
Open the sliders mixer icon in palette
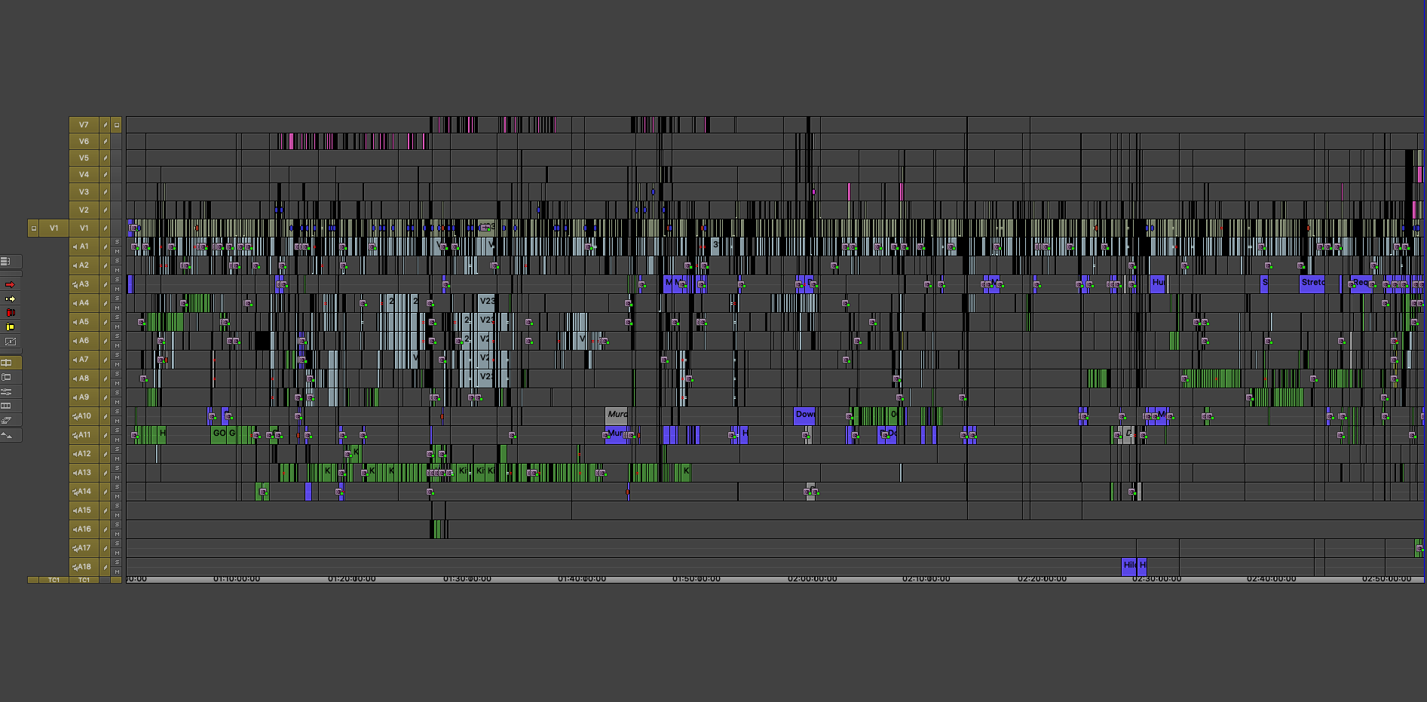pyautogui.click(x=10, y=391)
